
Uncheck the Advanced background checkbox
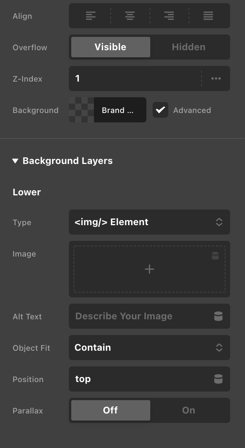tap(160, 110)
